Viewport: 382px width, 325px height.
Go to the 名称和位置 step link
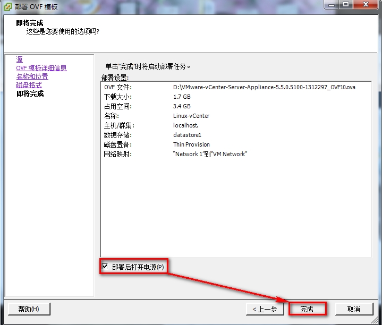pos(32,76)
